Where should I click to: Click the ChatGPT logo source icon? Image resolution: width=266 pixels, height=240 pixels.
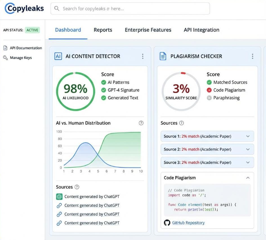59,197
